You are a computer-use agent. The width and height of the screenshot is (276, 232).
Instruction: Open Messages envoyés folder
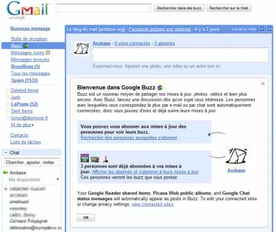[x=30, y=60]
